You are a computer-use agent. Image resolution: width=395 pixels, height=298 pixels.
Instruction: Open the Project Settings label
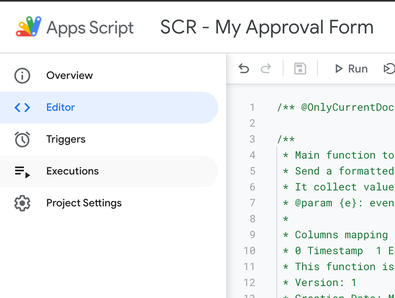pos(84,203)
